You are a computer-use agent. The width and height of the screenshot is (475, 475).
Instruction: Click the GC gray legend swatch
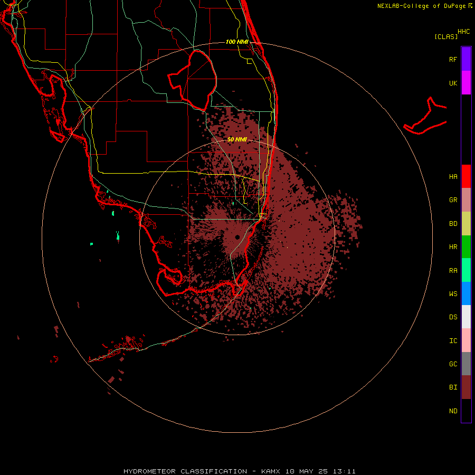[x=466, y=364]
